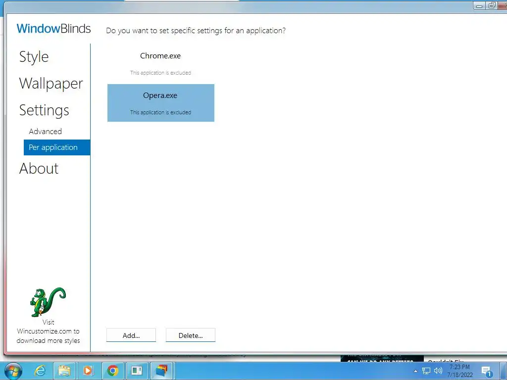Show hidden system tray icons

pos(415,371)
